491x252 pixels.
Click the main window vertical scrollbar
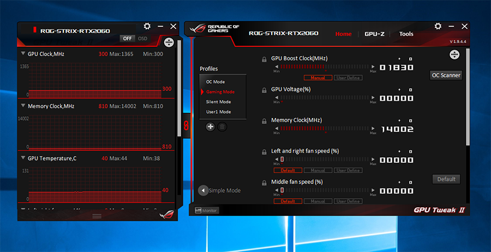(468, 97)
